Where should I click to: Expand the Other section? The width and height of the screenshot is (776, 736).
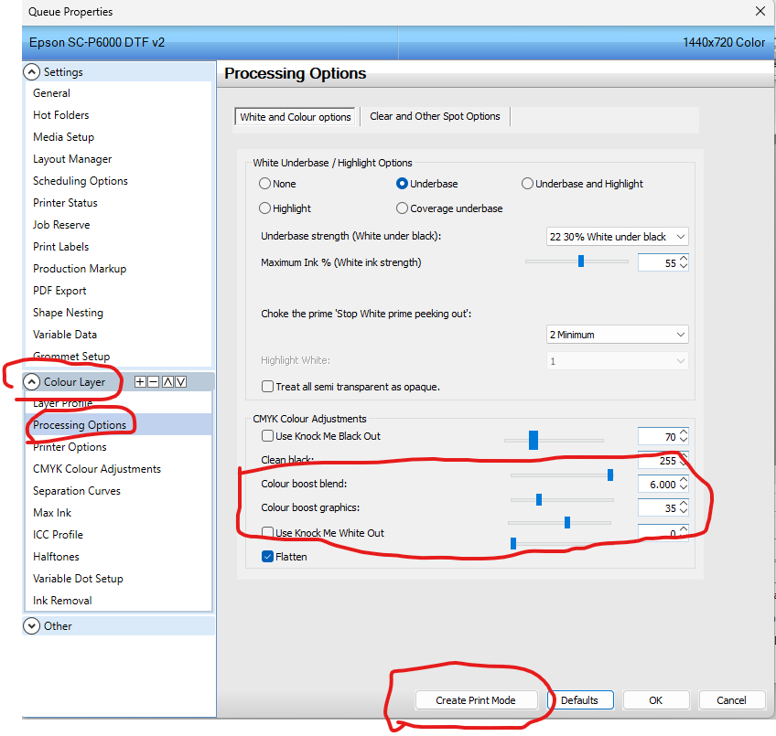click(x=32, y=625)
